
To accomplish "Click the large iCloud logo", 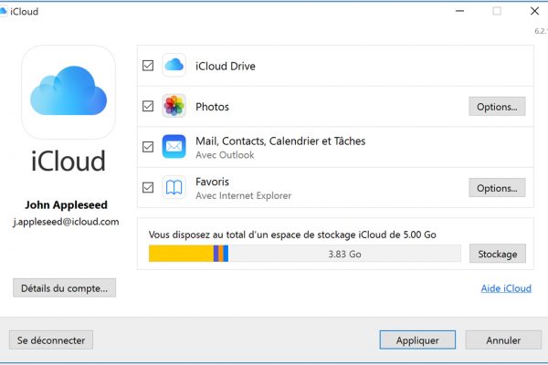I will click(x=67, y=93).
